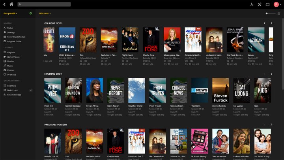Click the Home icon in top bar
The width and height of the screenshot is (284, 160).
[11, 4]
